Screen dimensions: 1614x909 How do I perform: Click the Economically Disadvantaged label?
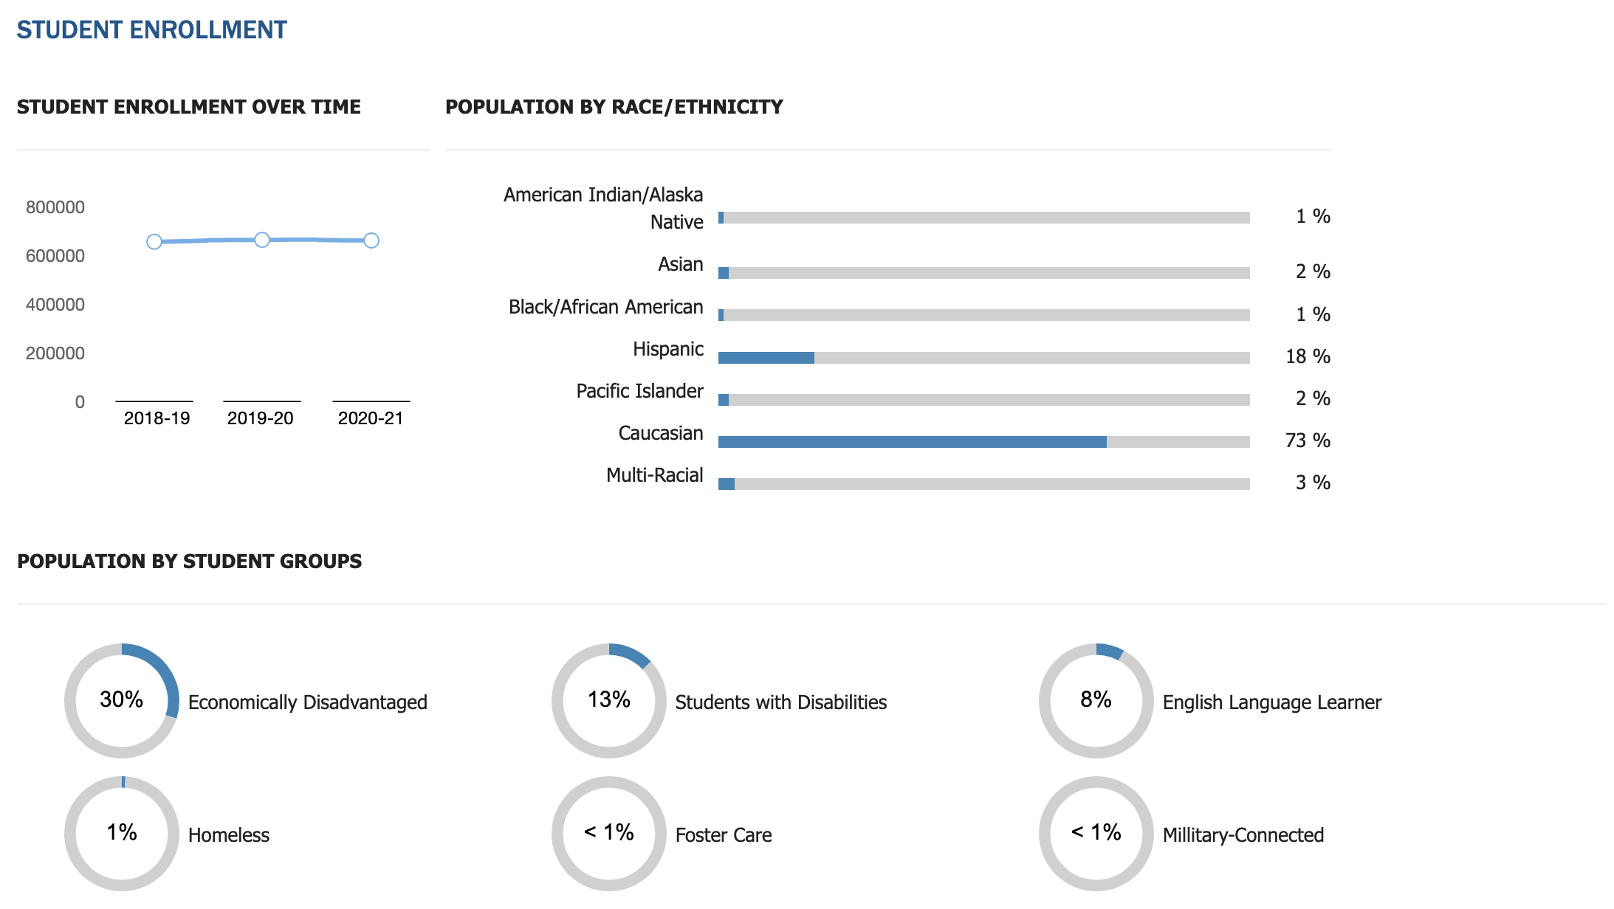(x=308, y=702)
